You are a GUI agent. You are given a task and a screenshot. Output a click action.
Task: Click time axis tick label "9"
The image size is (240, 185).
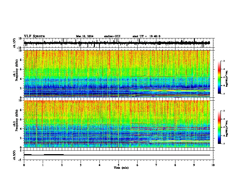coord(194,165)
